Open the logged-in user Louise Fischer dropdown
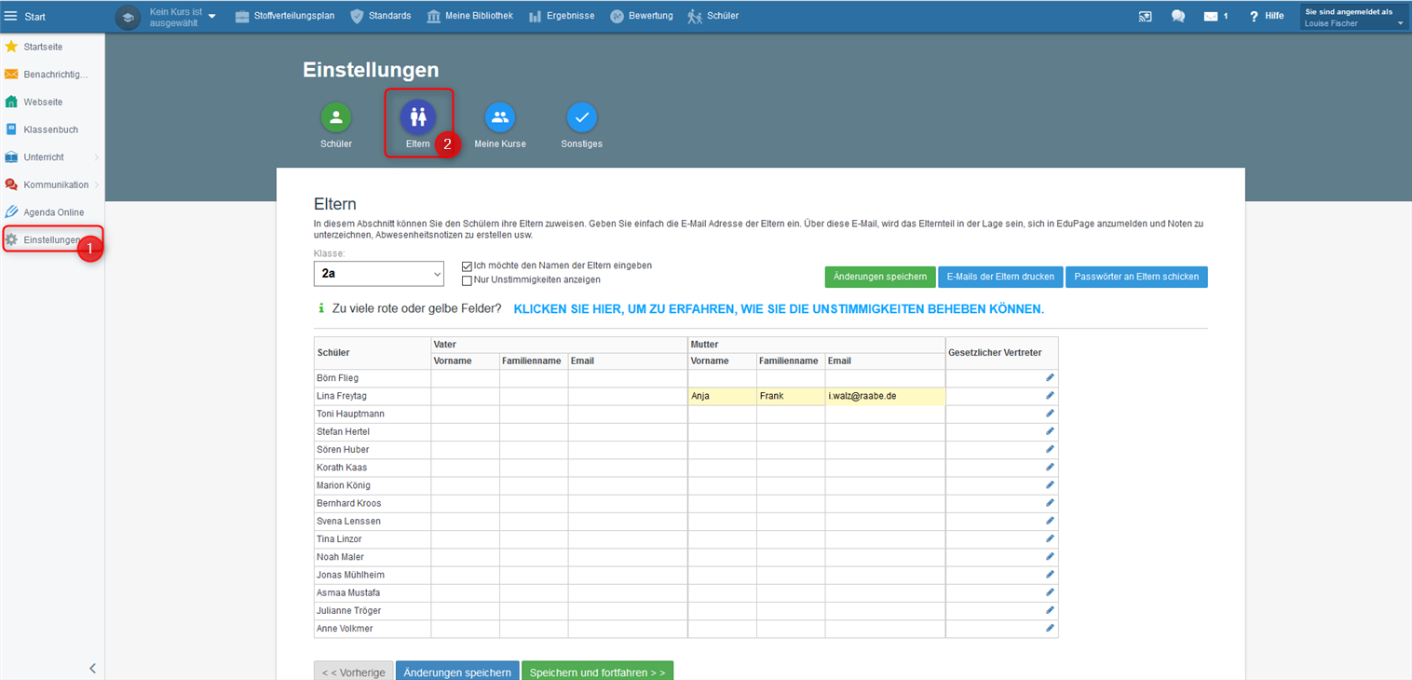Screen dimensions: 1412x680 [x=1354, y=17]
